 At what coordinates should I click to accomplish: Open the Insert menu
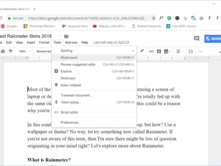coord(31,42)
